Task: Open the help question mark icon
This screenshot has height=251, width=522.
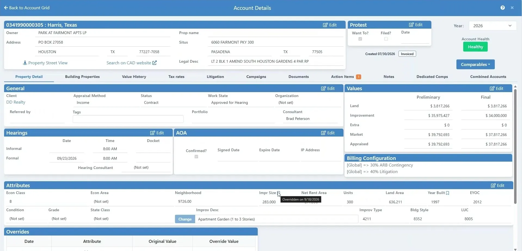Action: pos(502,8)
